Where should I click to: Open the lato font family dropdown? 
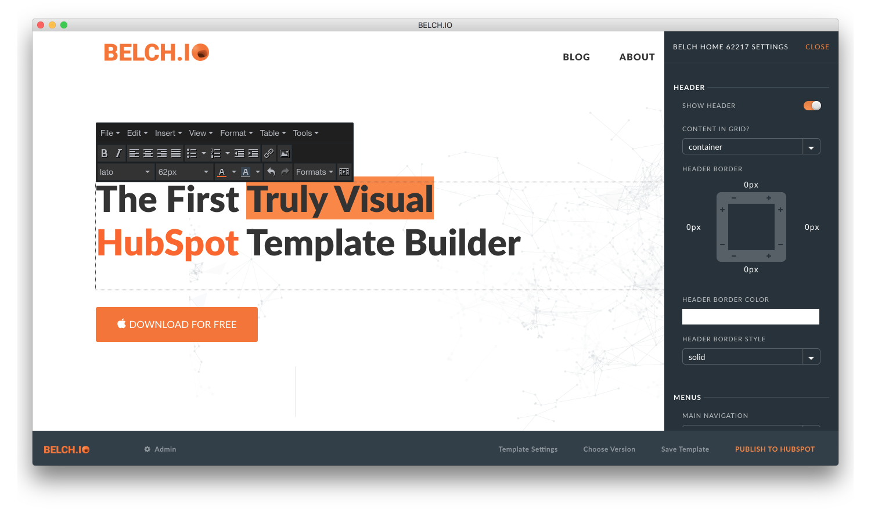[x=125, y=172]
